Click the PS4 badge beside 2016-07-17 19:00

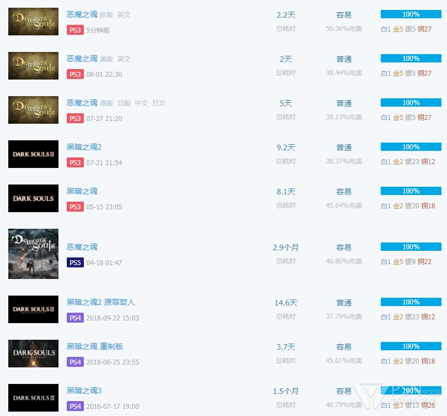[x=75, y=406]
